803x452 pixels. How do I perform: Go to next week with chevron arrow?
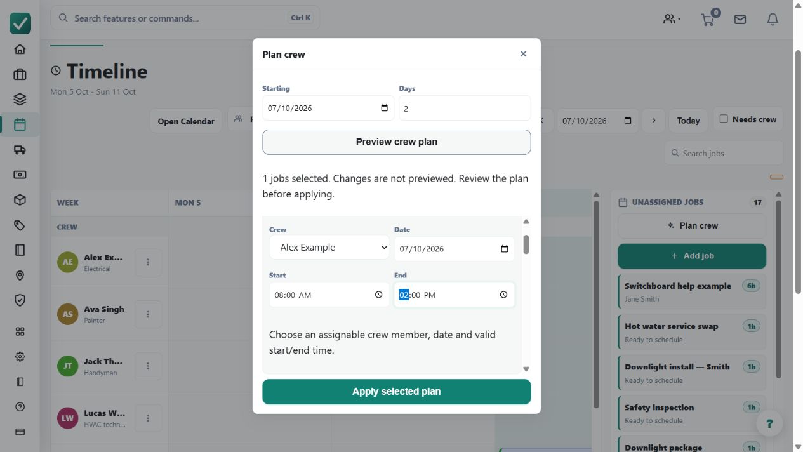[x=653, y=121]
